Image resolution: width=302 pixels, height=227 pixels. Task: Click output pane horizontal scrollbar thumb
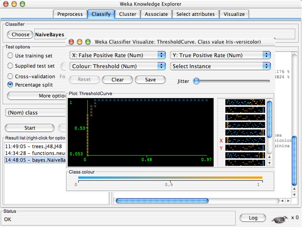(162, 201)
